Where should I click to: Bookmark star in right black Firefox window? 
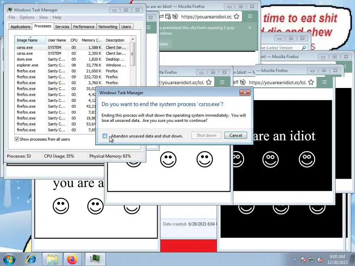(311, 82)
